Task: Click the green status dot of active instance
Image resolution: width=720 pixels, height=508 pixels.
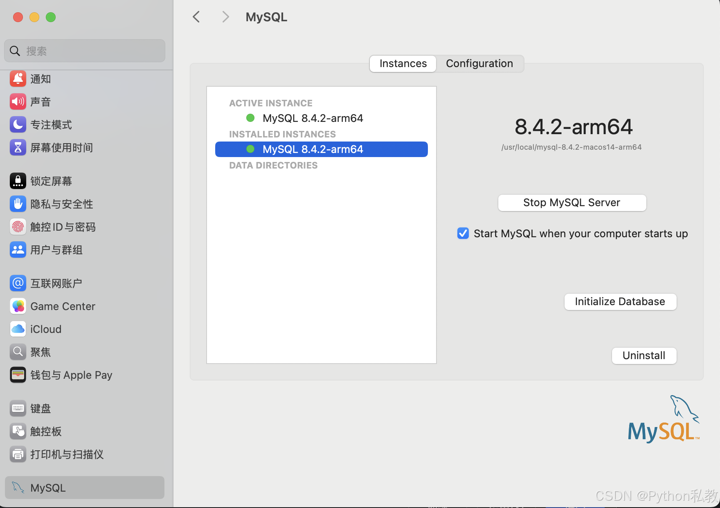Action: [250, 118]
